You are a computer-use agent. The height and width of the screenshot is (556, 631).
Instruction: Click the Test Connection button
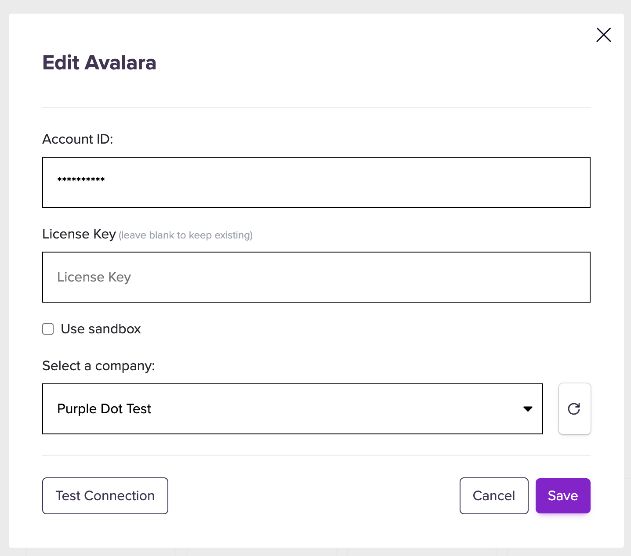click(x=105, y=496)
